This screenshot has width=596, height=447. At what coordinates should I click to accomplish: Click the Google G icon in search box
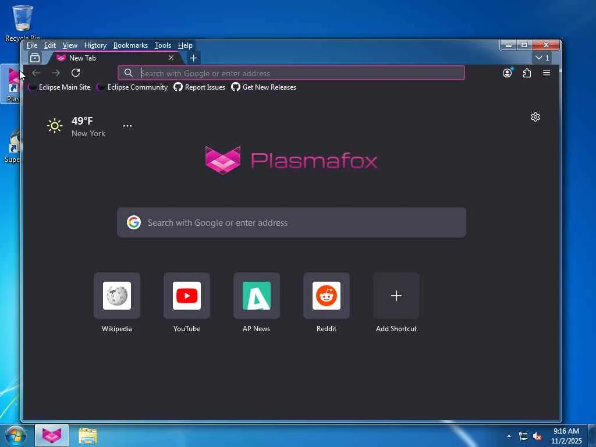click(x=134, y=222)
